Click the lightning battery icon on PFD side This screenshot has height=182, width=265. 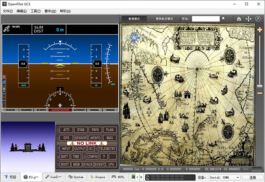point(4,97)
